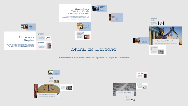Open the 'Importancia de las Fuentes' subtopic
This screenshot has height=106, width=188.
[x=157, y=22]
